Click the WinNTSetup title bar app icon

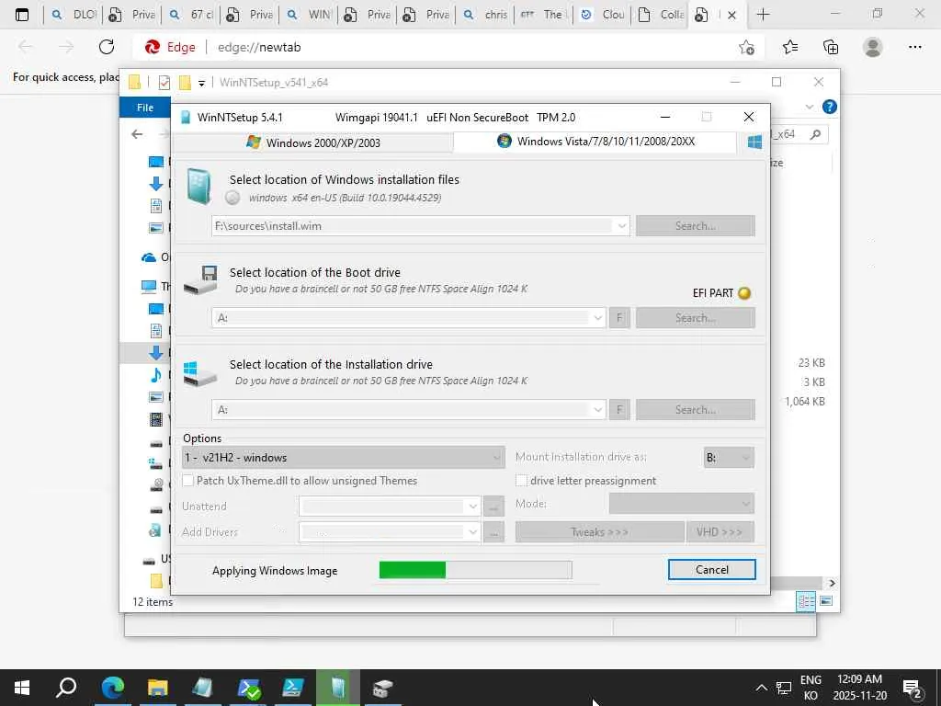tap(186, 117)
